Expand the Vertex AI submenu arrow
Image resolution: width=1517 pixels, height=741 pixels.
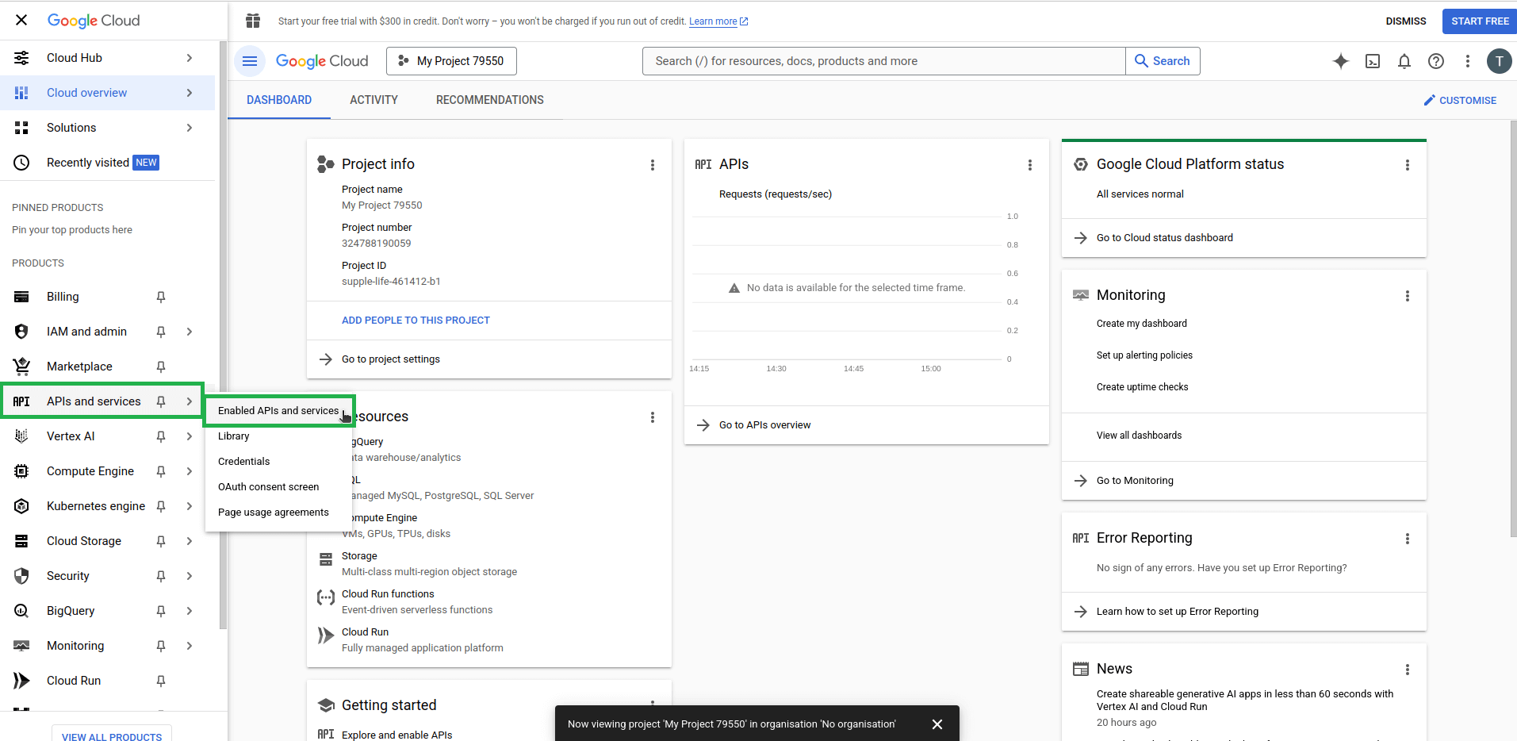pyautogui.click(x=190, y=436)
